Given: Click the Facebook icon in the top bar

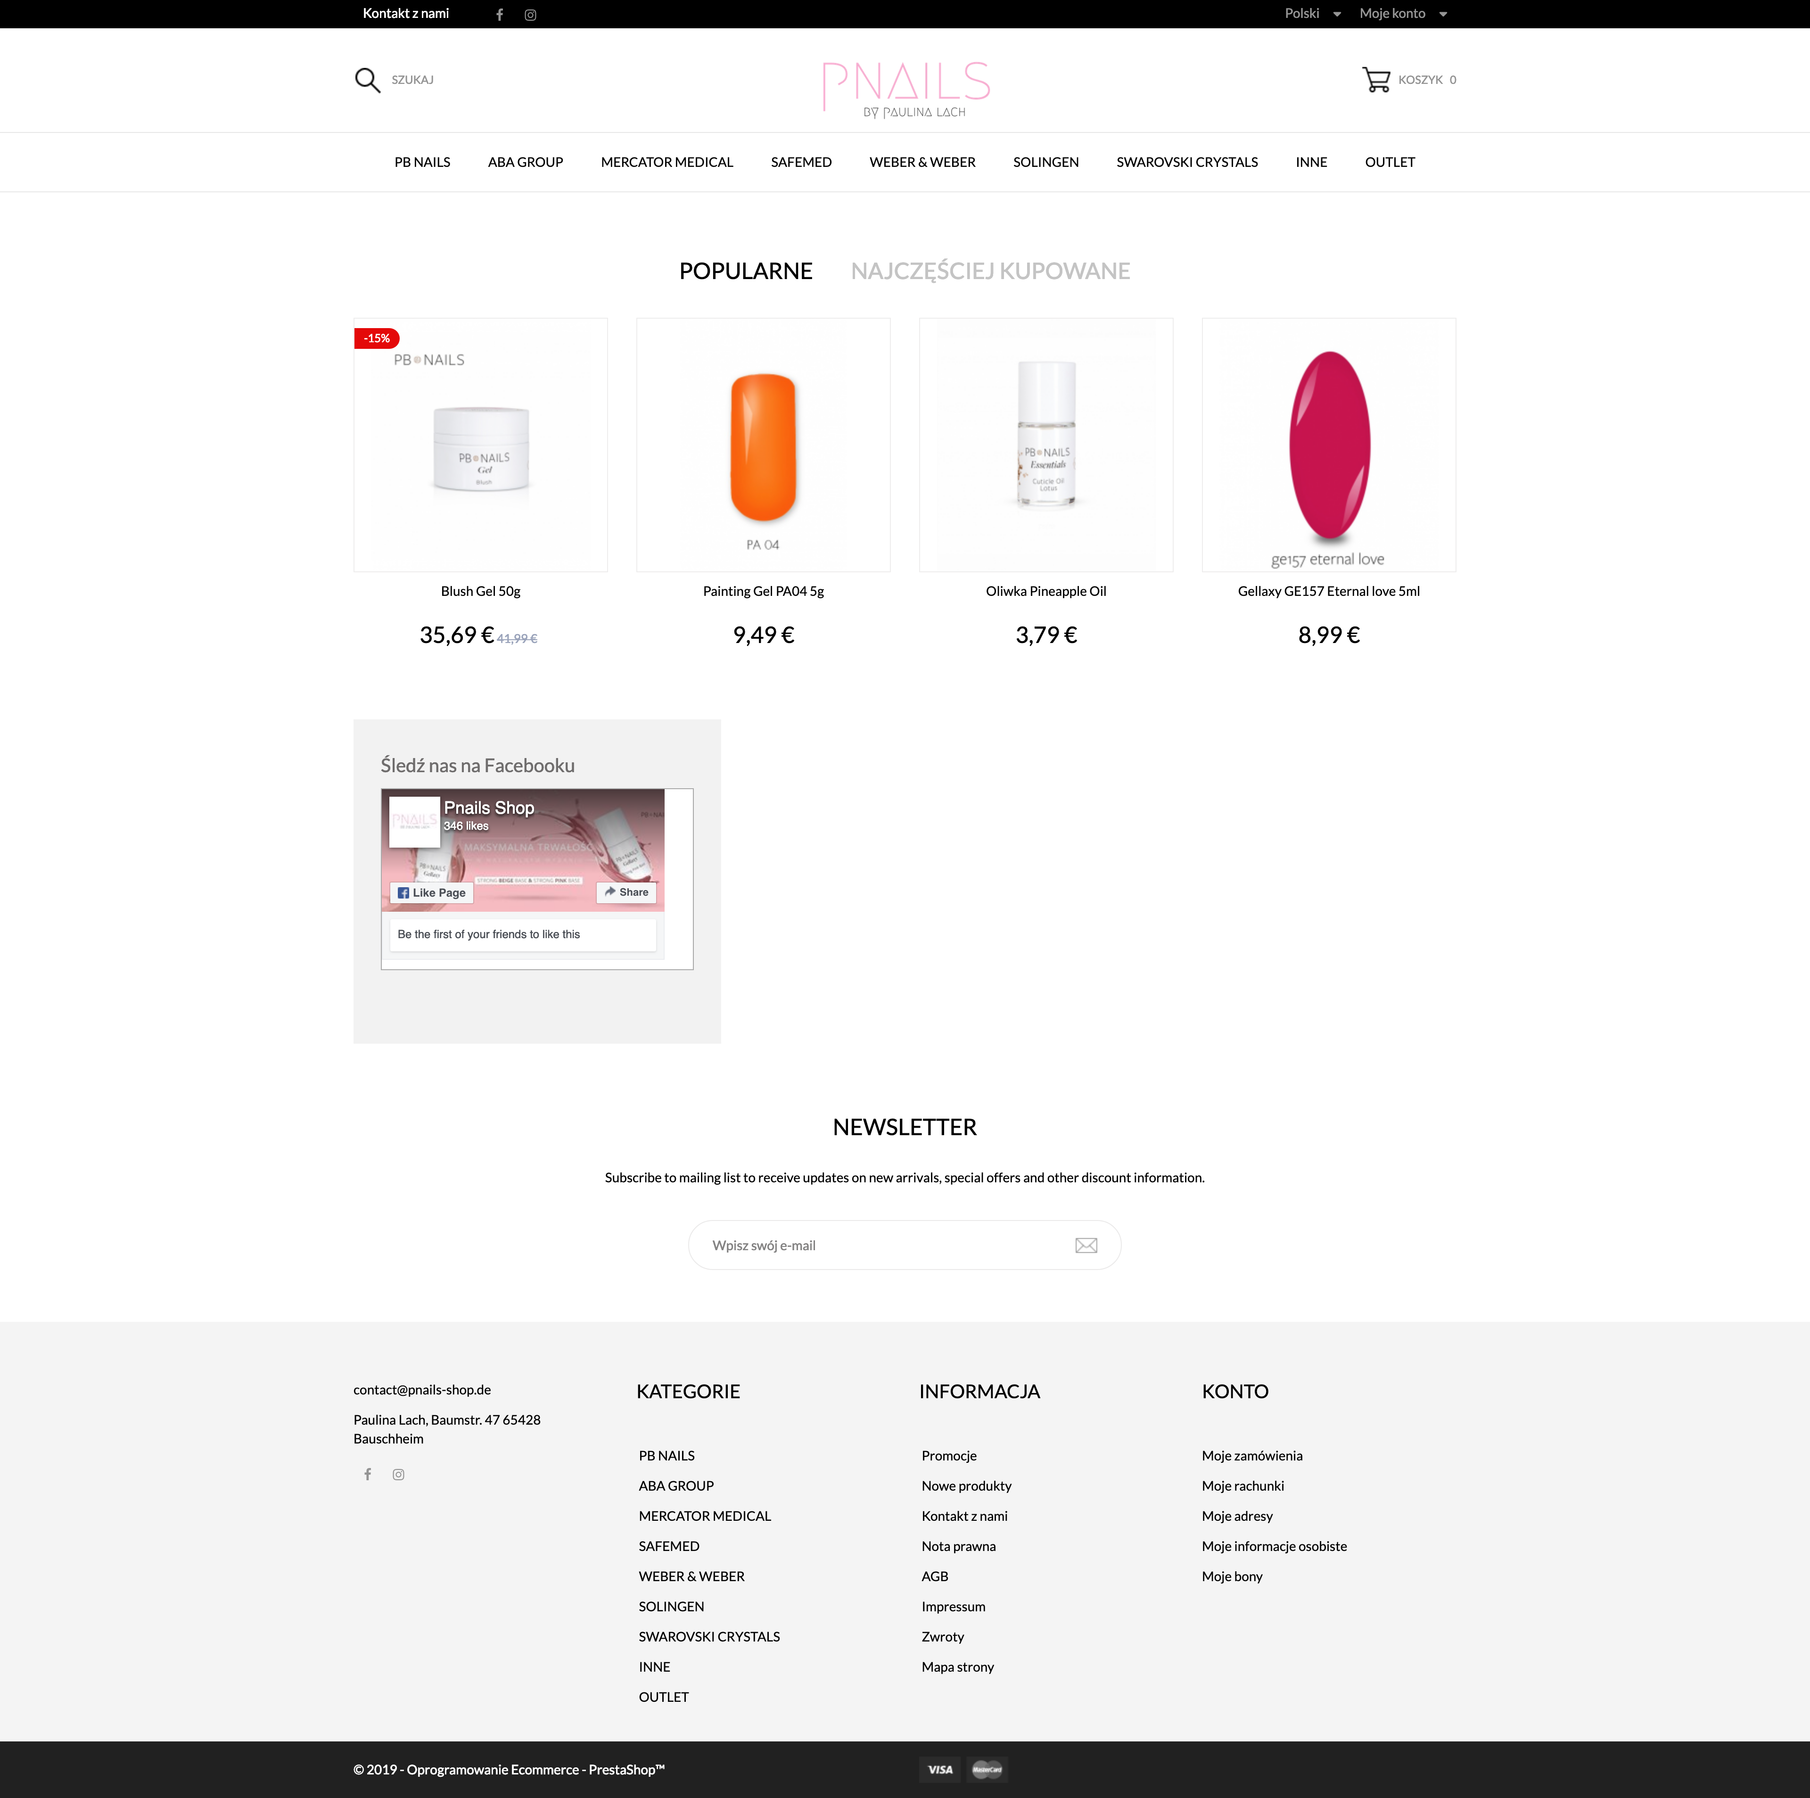Looking at the screenshot, I should click(x=499, y=14).
